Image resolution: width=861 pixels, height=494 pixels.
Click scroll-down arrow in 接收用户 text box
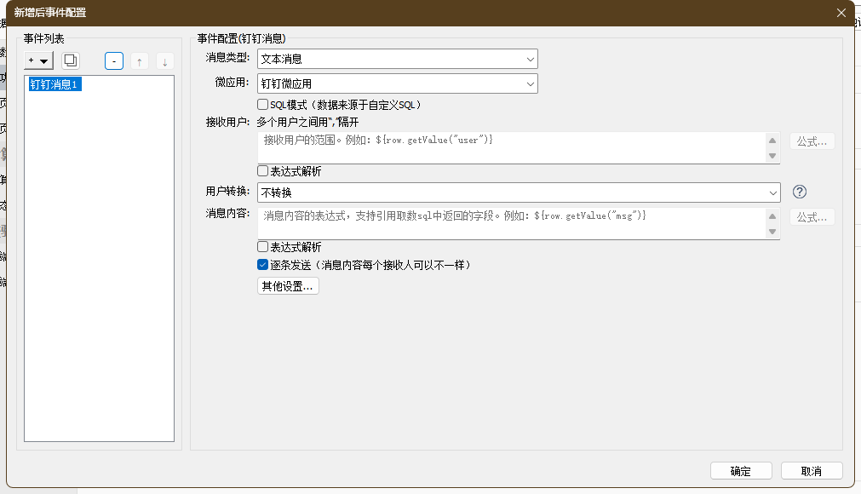tap(772, 156)
